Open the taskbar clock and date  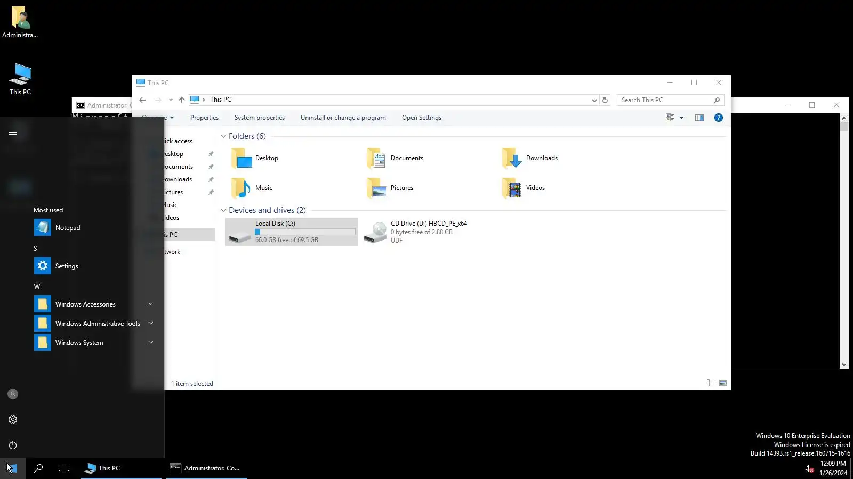coord(833,468)
